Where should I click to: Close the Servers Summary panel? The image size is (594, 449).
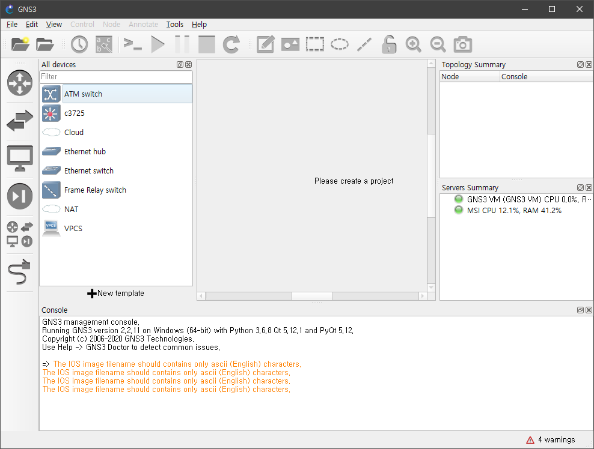(589, 188)
